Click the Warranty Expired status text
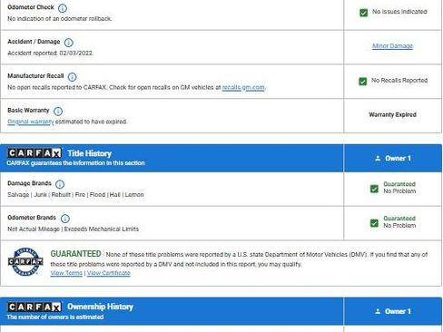The height and width of the screenshot is (332, 443). pyautogui.click(x=392, y=114)
